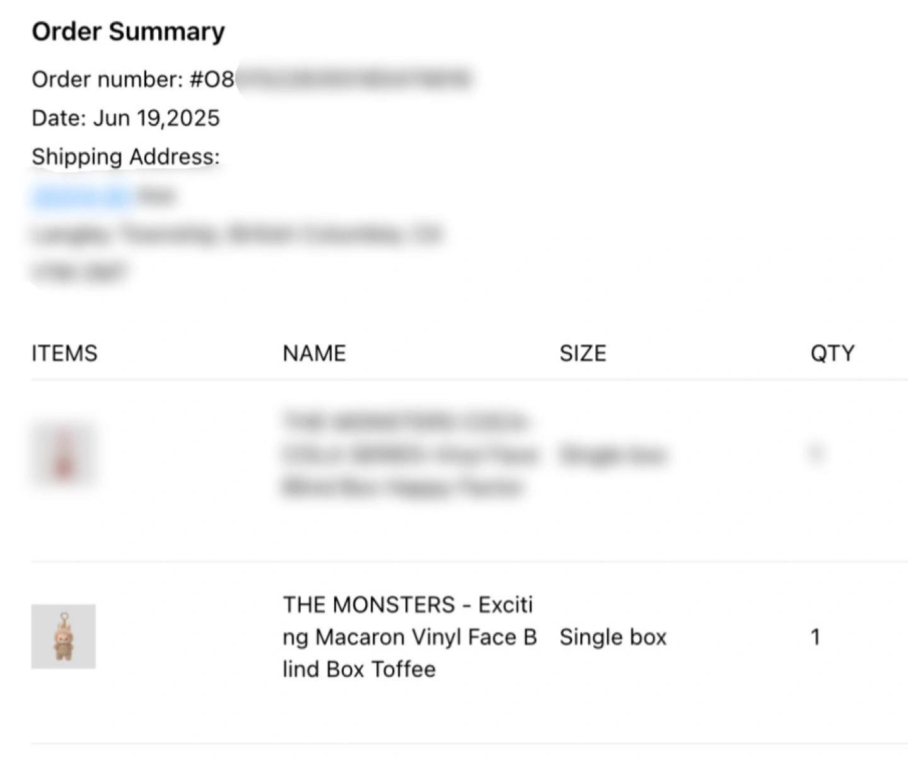Click the blurred first product name
Screen dimensions: 908x758
pos(409,454)
